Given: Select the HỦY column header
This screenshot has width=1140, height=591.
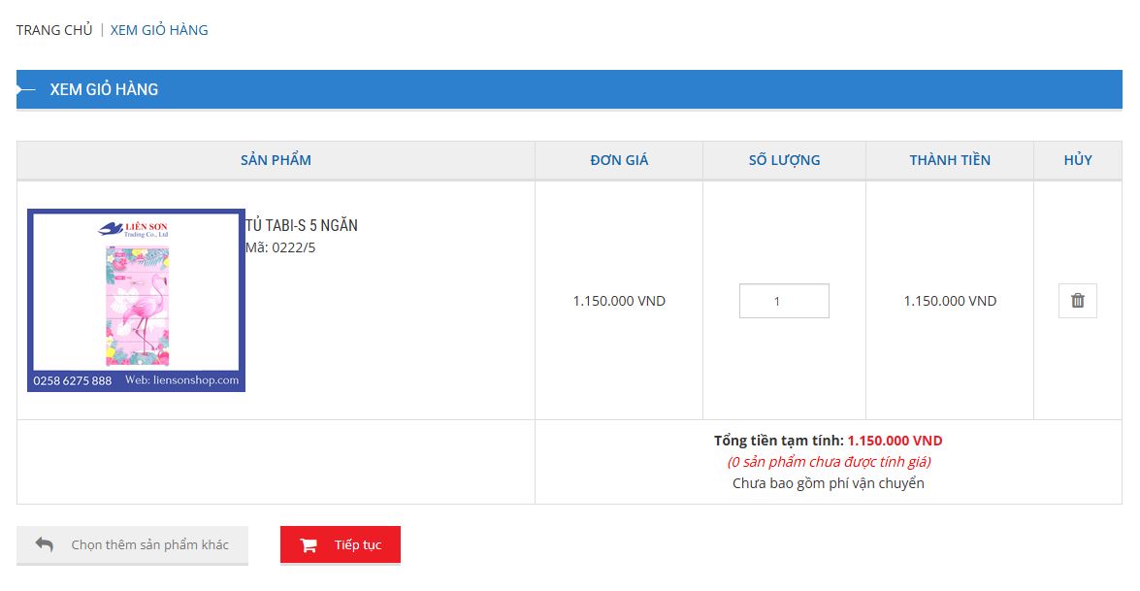Looking at the screenshot, I should coord(1078,160).
